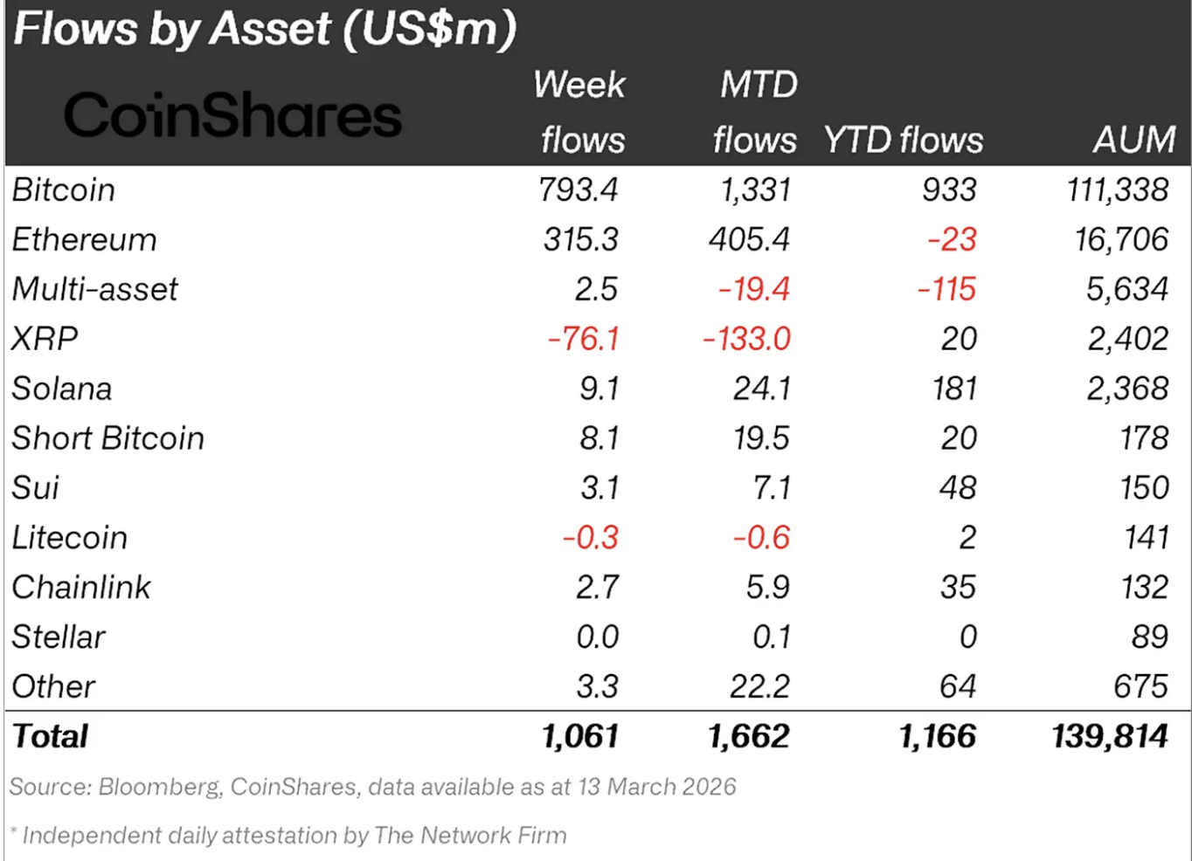Image resolution: width=1192 pixels, height=861 pixels.
Task: Select the Solana row label
Action: click(62, 389)
